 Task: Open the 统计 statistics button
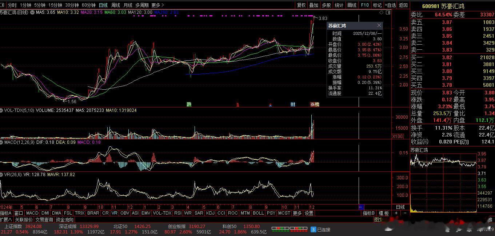click(x=339, y=5)
